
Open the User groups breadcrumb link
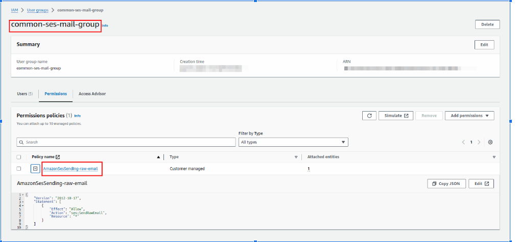pos(38,10)
